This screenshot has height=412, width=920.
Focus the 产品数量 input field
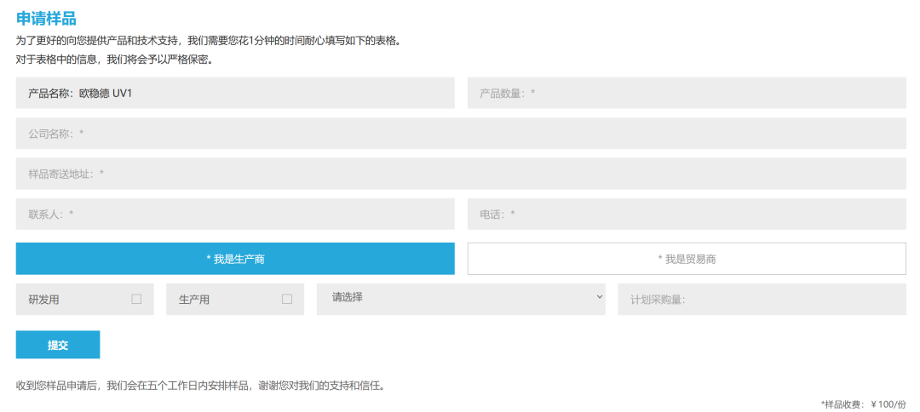(686, 93)
